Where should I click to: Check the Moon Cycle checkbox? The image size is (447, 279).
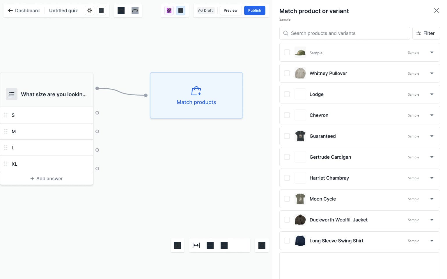pyautogui.click(x=287, y=199)
